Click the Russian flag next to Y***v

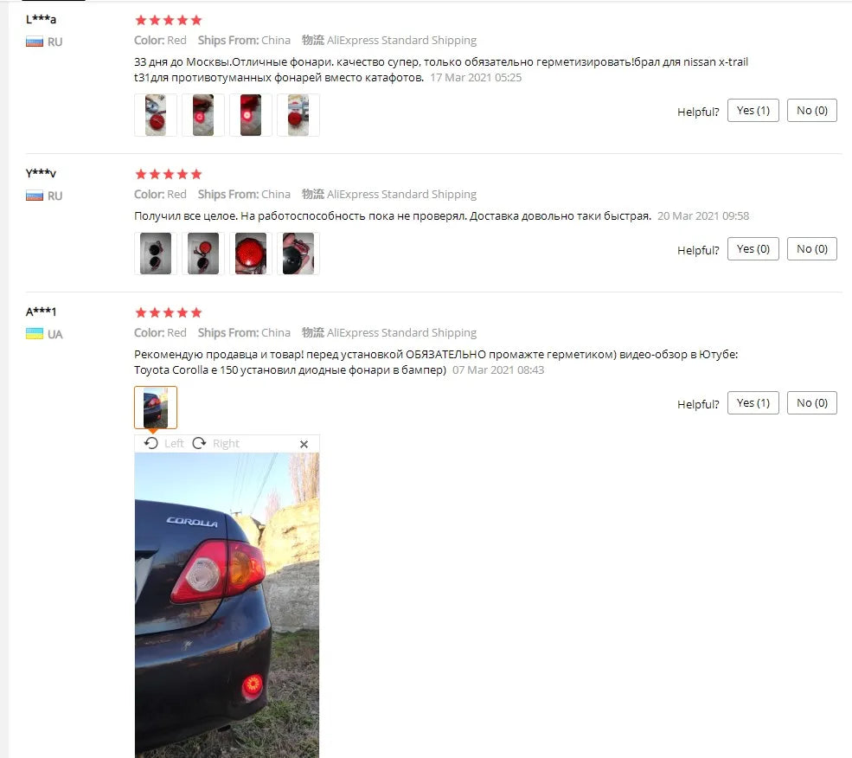pos(35,196)
